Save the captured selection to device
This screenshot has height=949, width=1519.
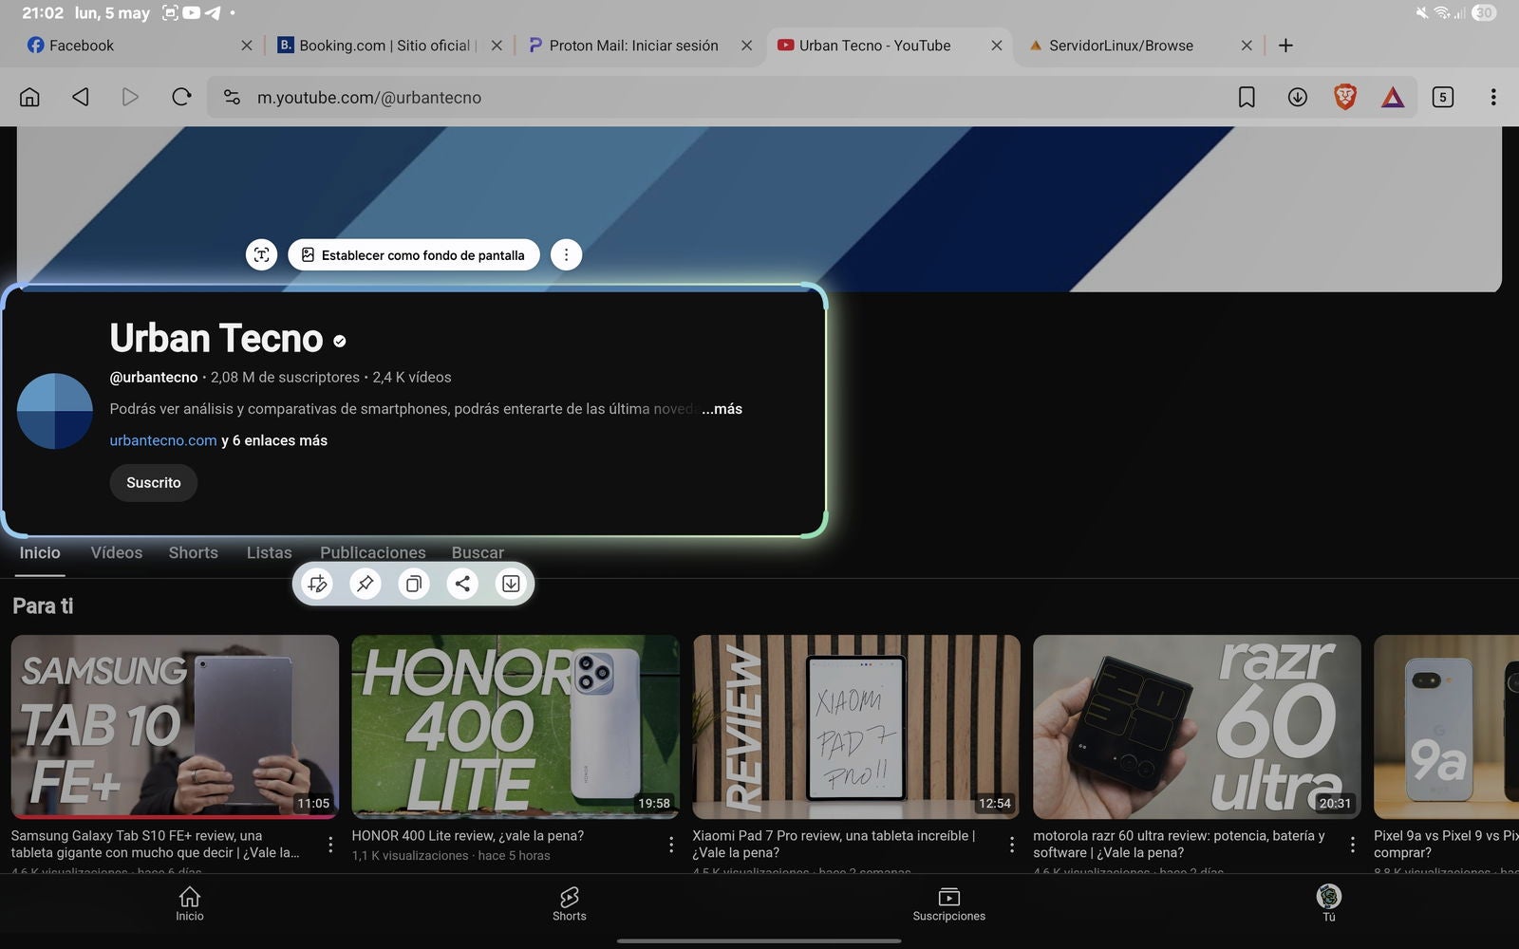tap(511, 584)
